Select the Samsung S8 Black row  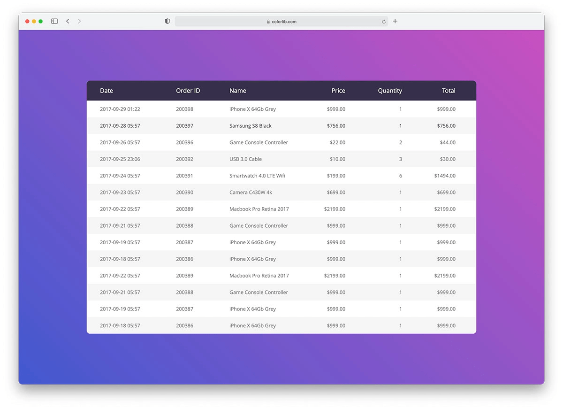(281, 125)
